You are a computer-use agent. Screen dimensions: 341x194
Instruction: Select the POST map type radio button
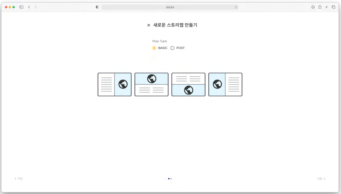(172, 48)
